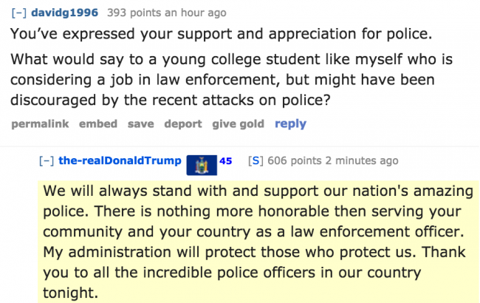Click the [S] submitter tag
This screenshot has width=480, height=303.
coord(256,160)
